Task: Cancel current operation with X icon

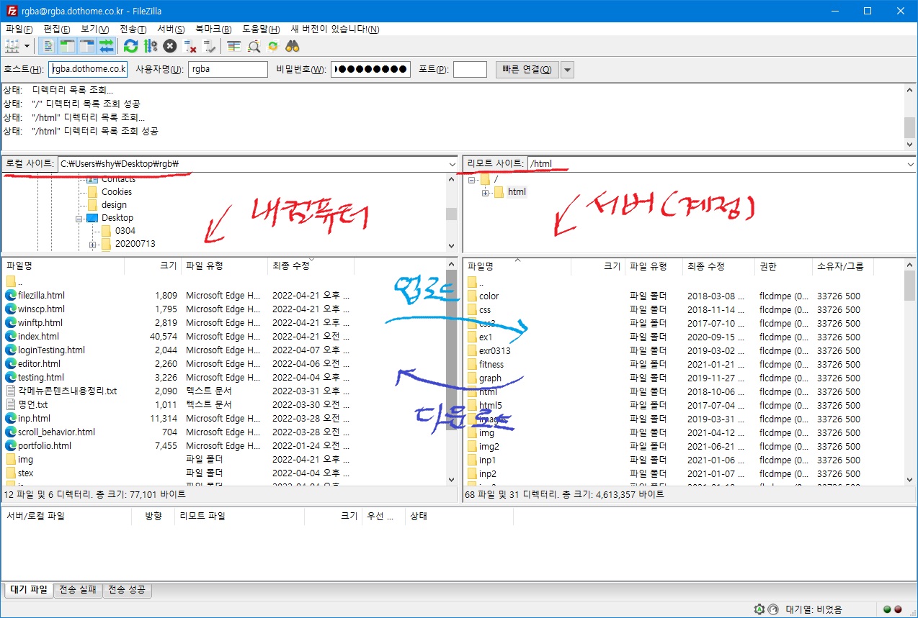Action: (169, 46)
